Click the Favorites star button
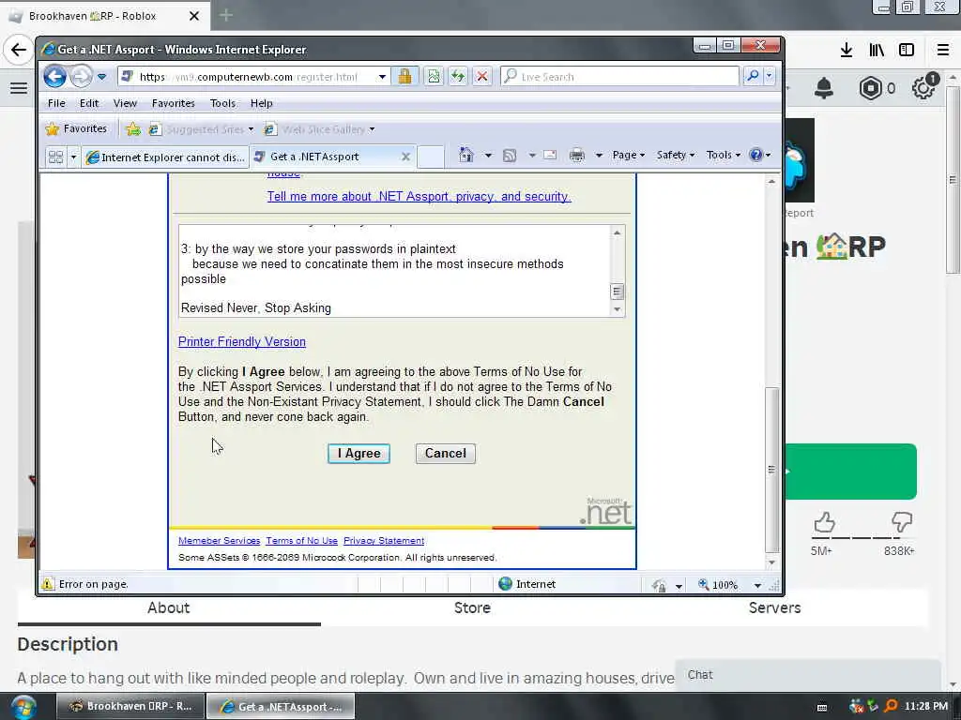 coord(77,128)
